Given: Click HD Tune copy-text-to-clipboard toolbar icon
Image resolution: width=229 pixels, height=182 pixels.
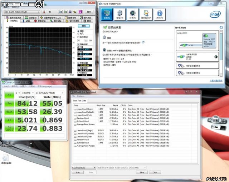Looking at the screenshot, I should tap(60, 12).
